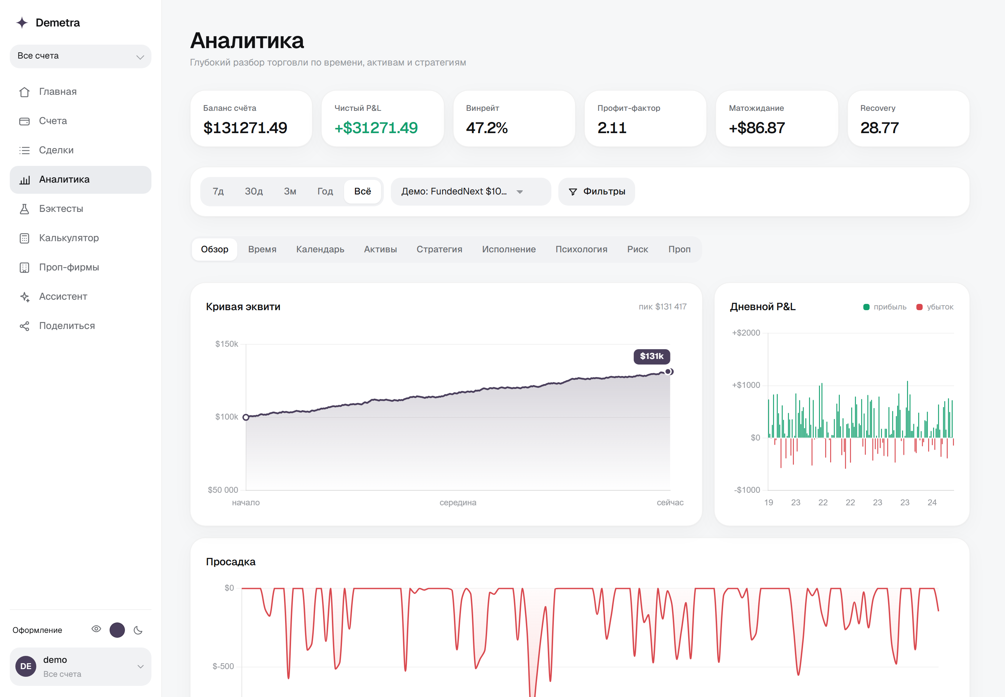Image resolution: width=1005 pixels, height=697 pixels.
Task: Click the Матожидание +$86.87 value
Action: click(757, 128)
